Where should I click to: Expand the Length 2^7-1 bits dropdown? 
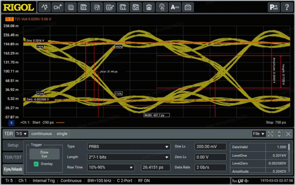coord(129,157)
